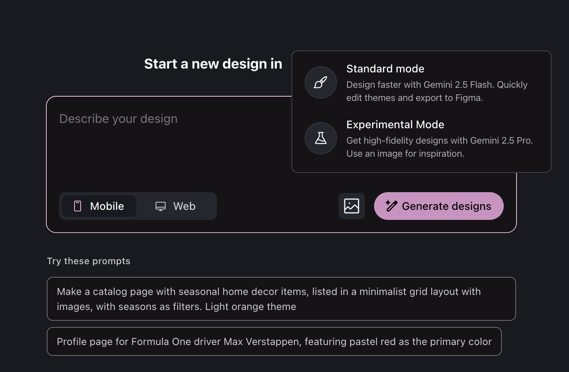This screenshot has width=569, height=372.
Task: Click "edit themes and export to Figma" text
Action: click(x=414, y=98)
